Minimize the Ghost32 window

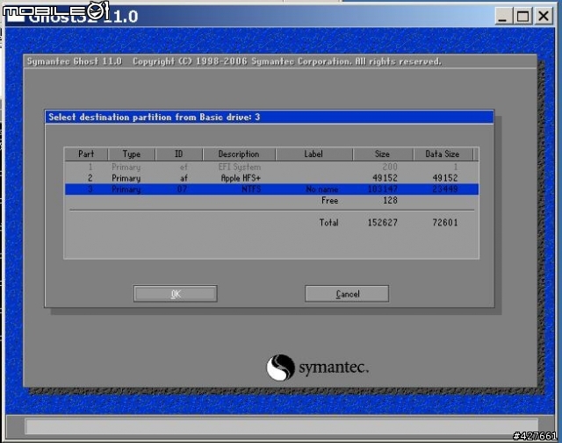(503, 16)
